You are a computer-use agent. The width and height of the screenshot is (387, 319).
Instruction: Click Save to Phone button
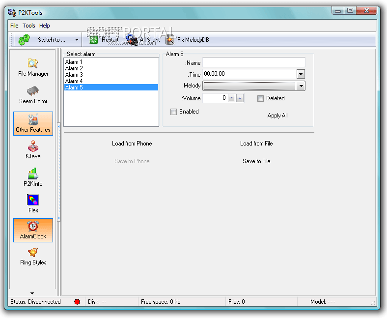132,161
